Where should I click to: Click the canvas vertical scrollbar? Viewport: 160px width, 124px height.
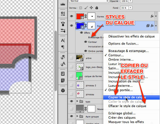point(55,61)
